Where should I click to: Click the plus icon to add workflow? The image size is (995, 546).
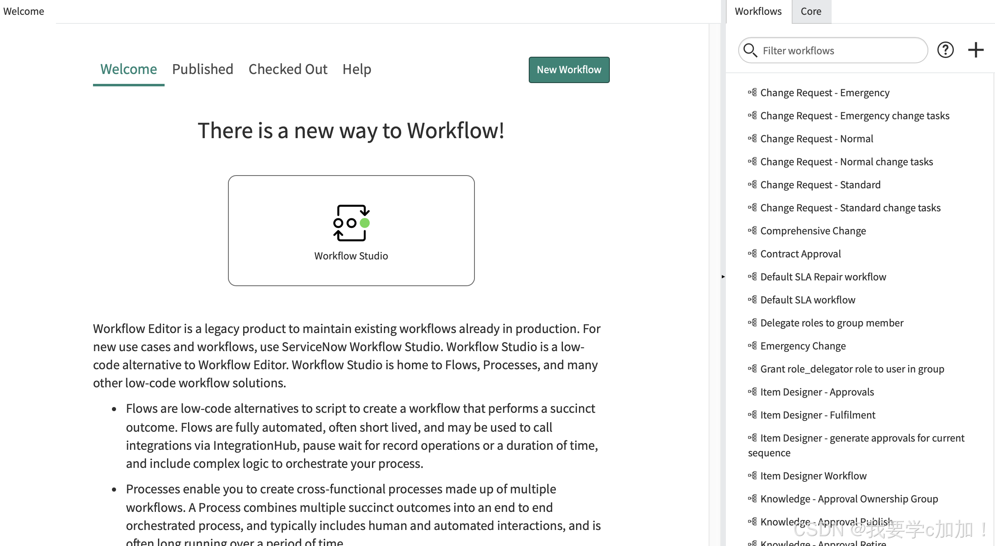point(976,50)
